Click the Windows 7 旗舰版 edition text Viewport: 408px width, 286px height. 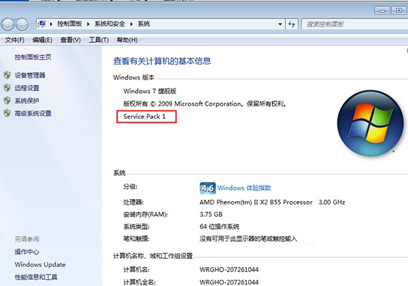(150, 91)
